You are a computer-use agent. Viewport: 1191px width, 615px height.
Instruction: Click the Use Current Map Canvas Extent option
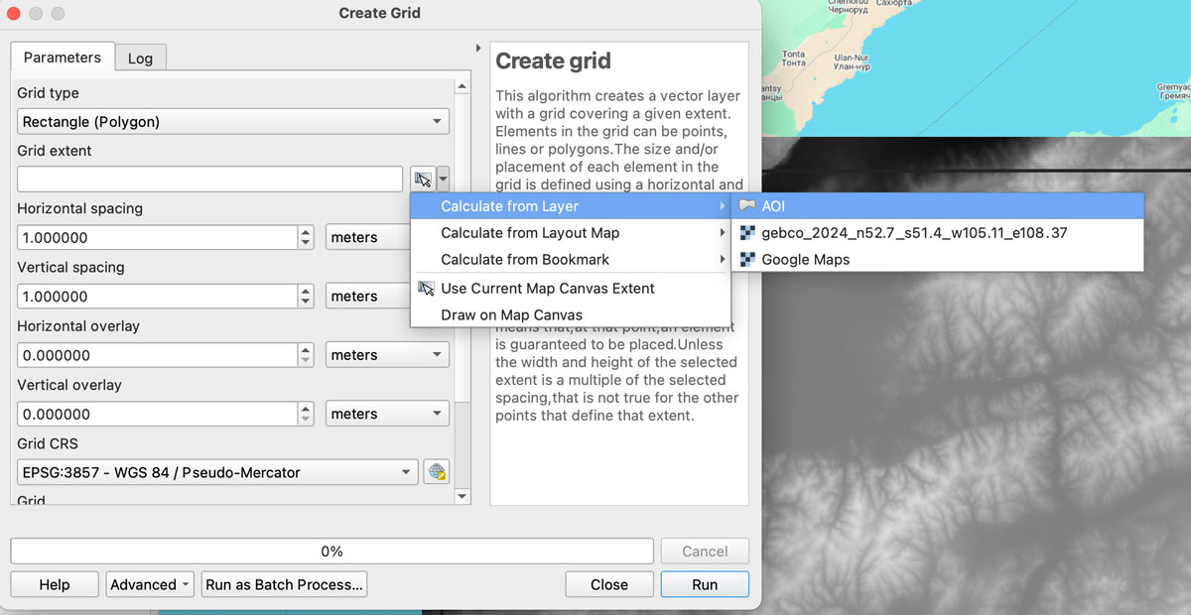(547, 289)
